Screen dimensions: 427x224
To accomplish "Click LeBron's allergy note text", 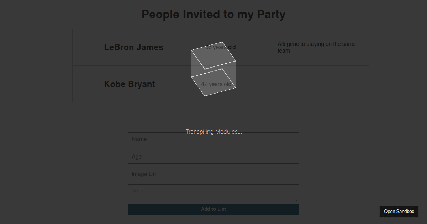I will [316, 47].
